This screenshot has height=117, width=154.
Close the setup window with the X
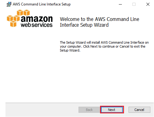click(148, 4)
